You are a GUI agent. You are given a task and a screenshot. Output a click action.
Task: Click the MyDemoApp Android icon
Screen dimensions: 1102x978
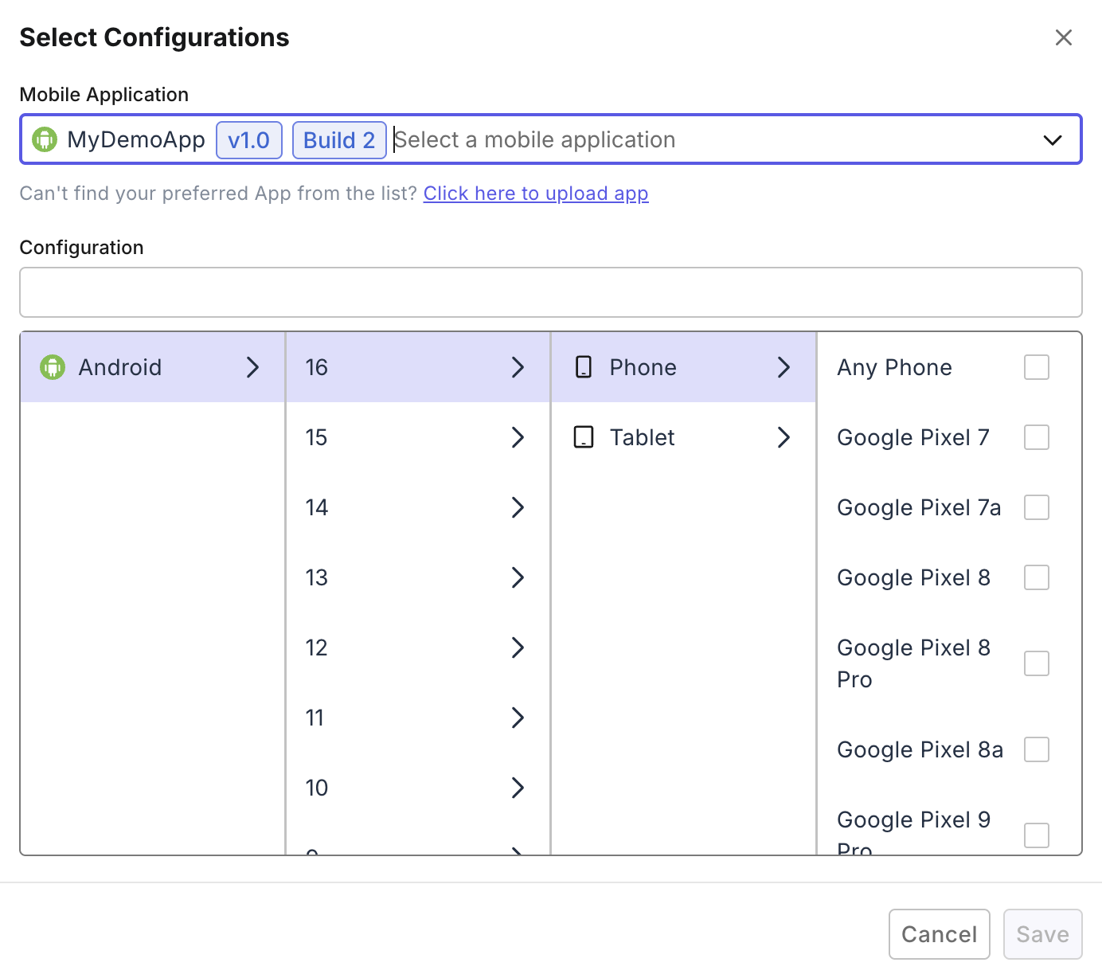tap(45, 139)
